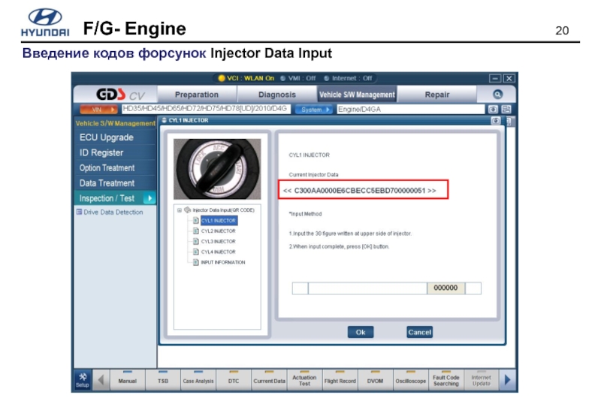This screenshot has width=601, height=416.
Task: Click the vehicle model field HD35/HD45
Action: coord(206,109)
